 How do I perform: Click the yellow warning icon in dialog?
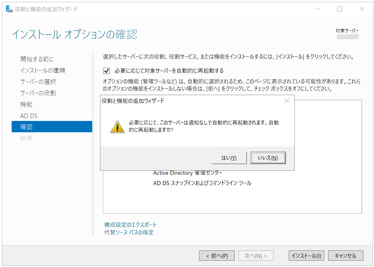(x=117, y=127)
